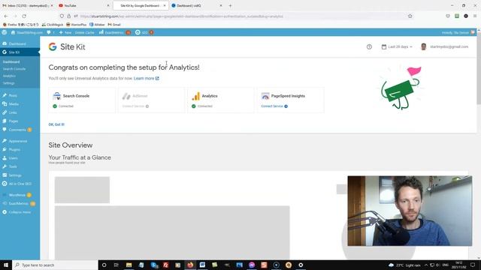Open Tools via its wrench icon
The width and height of the screenshot is (481, 270).
point(5,166)
